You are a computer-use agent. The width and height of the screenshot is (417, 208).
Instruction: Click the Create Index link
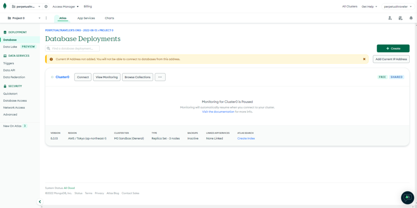click(246, 138)
